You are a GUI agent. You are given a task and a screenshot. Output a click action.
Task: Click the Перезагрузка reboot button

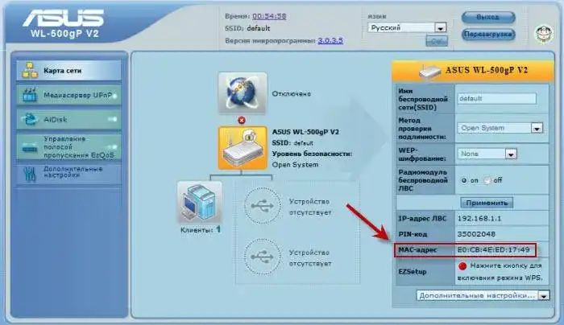click(487, 35)
